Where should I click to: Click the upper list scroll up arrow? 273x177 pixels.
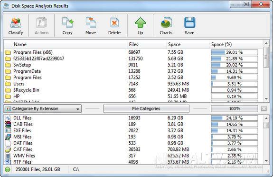(x=266, y=43)
